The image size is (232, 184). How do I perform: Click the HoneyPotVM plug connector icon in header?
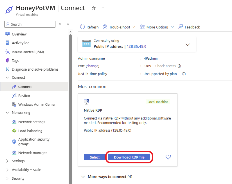9,10
